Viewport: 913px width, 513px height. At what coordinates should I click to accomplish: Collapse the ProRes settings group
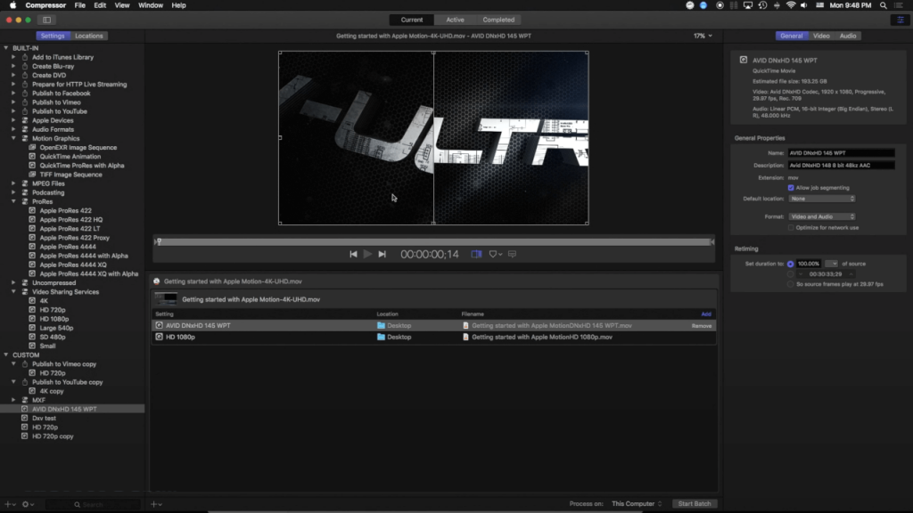pyautogui.click(x=13, y=202)
